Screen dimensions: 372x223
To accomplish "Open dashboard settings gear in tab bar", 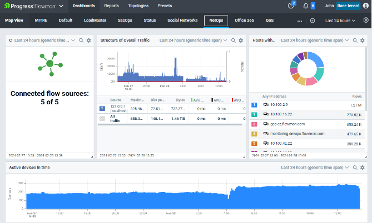I will coord(366,20).
